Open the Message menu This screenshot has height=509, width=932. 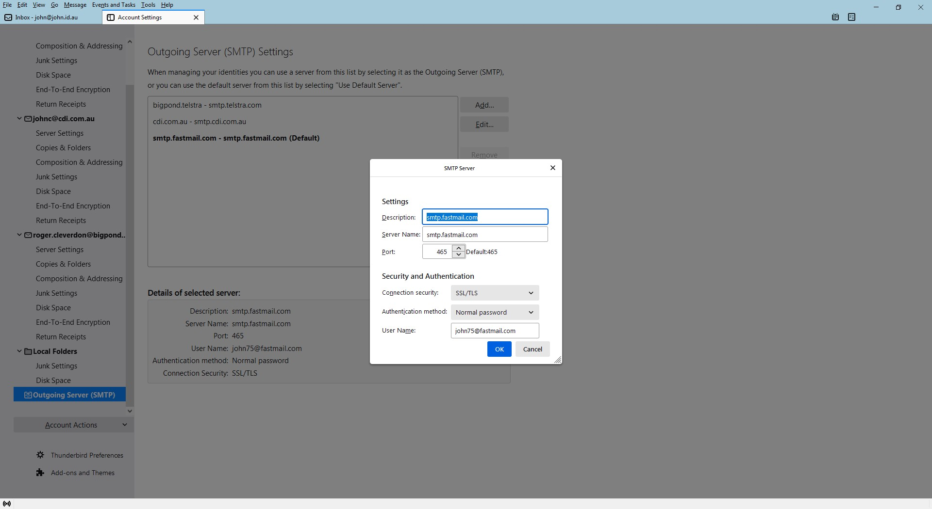coord(75,5)
